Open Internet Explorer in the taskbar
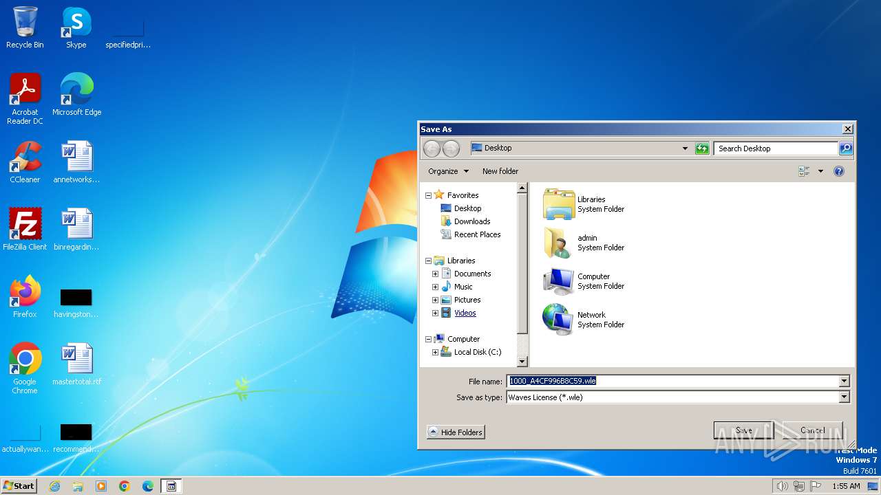 tap(54, 486)
